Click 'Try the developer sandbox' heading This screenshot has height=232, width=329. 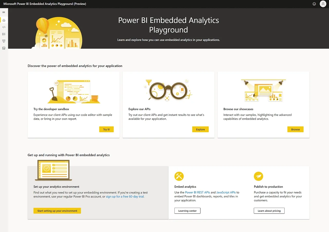click(51, 109)
